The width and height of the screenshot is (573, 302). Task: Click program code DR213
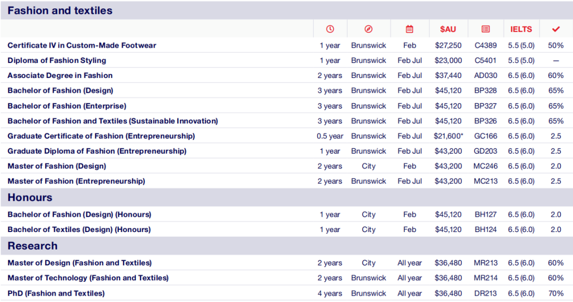click(485, 293)
